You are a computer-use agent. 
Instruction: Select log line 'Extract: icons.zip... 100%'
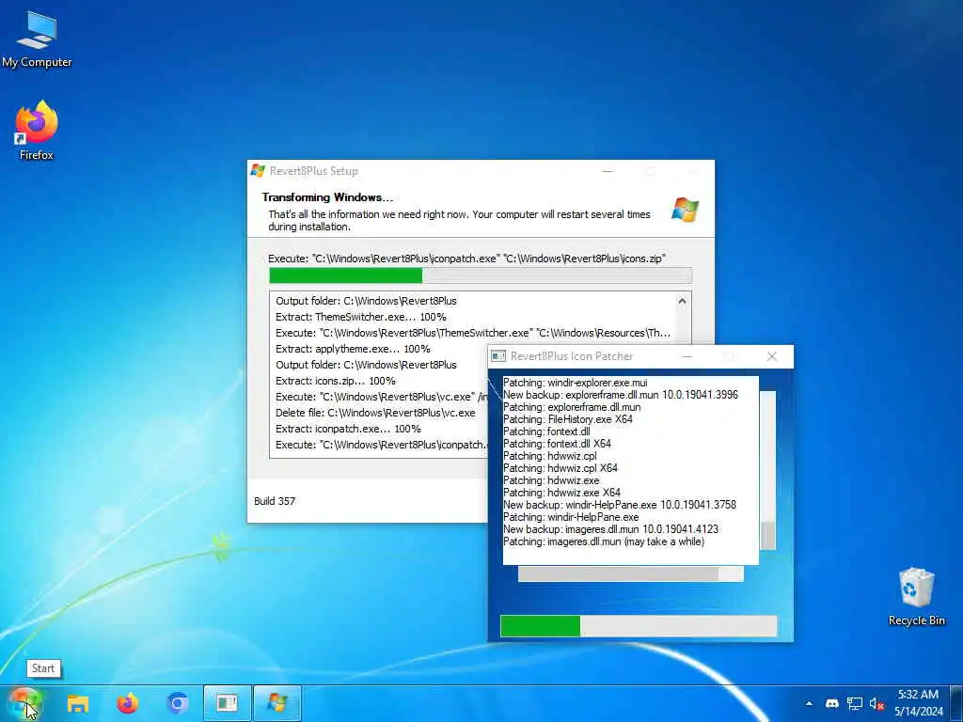point(336,381)
